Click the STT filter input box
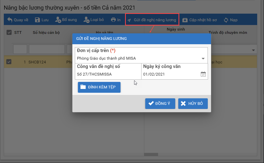The image size is (264, 163). tap(20, 49)
